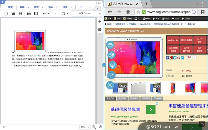Open the www.emis.com.tw ad link
Viewport: 208px width, 130px height.
(178, 111)
